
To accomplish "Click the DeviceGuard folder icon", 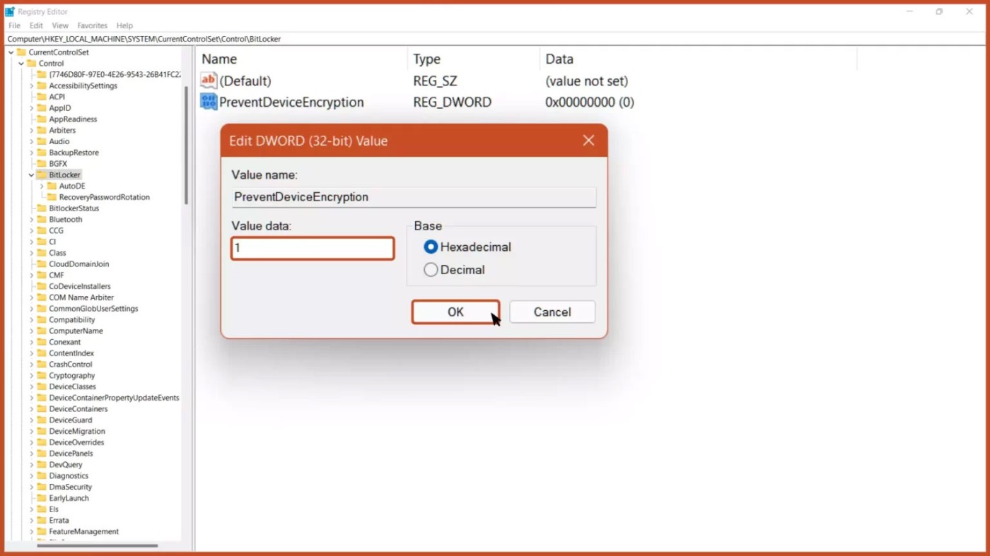I will point(41,420).
